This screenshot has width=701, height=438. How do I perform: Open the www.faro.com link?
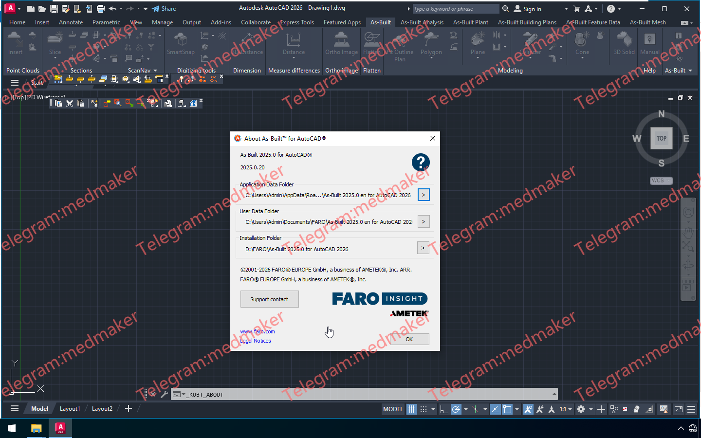[x=258, y=331]
